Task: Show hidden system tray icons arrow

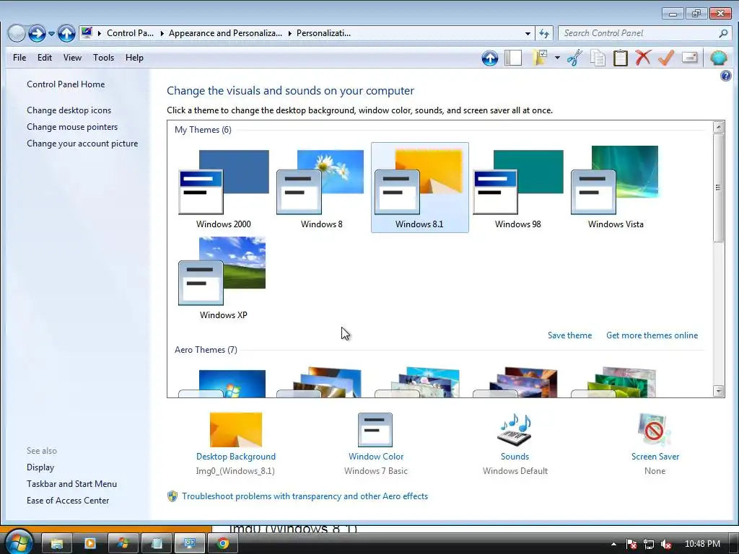Action: (x=613, y=544)
